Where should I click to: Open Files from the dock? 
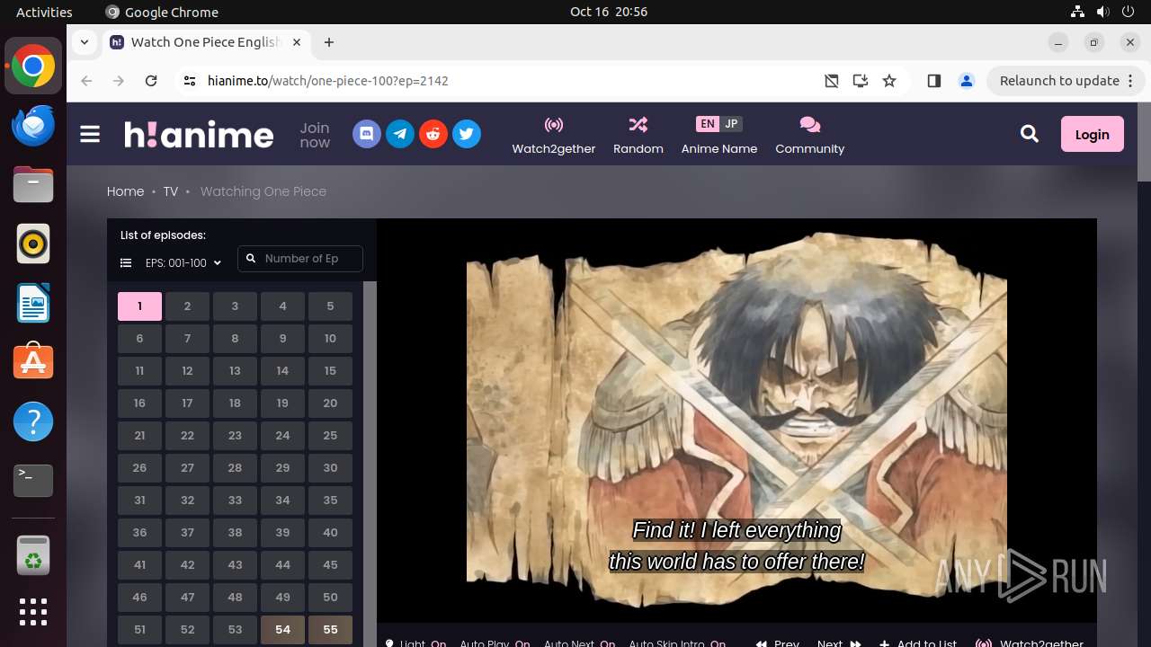[33, 185]
